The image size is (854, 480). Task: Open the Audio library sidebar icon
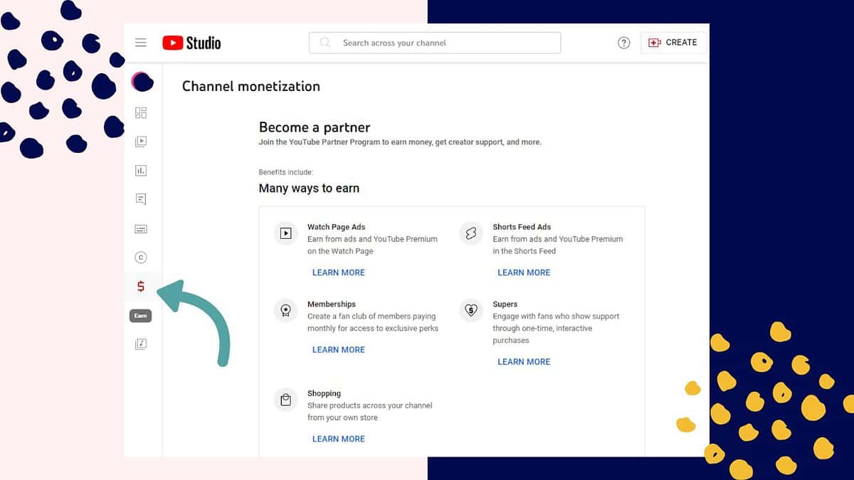(141, 344)
